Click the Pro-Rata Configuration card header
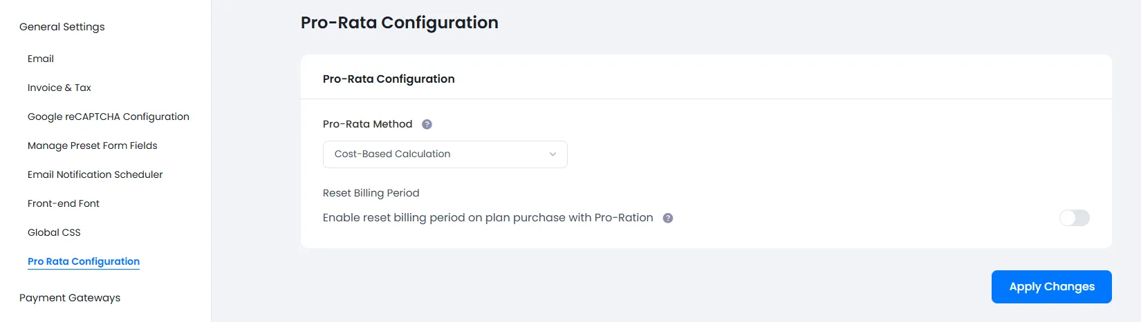The height and width of the screenshot is (322, 1141). click(389, 79)
